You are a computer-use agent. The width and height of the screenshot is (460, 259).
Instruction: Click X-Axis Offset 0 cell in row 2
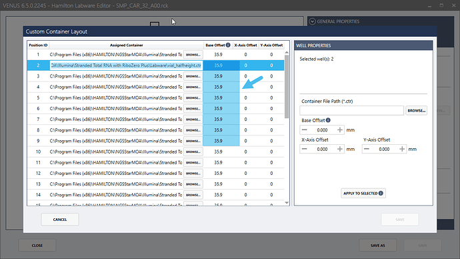point(245,65)
